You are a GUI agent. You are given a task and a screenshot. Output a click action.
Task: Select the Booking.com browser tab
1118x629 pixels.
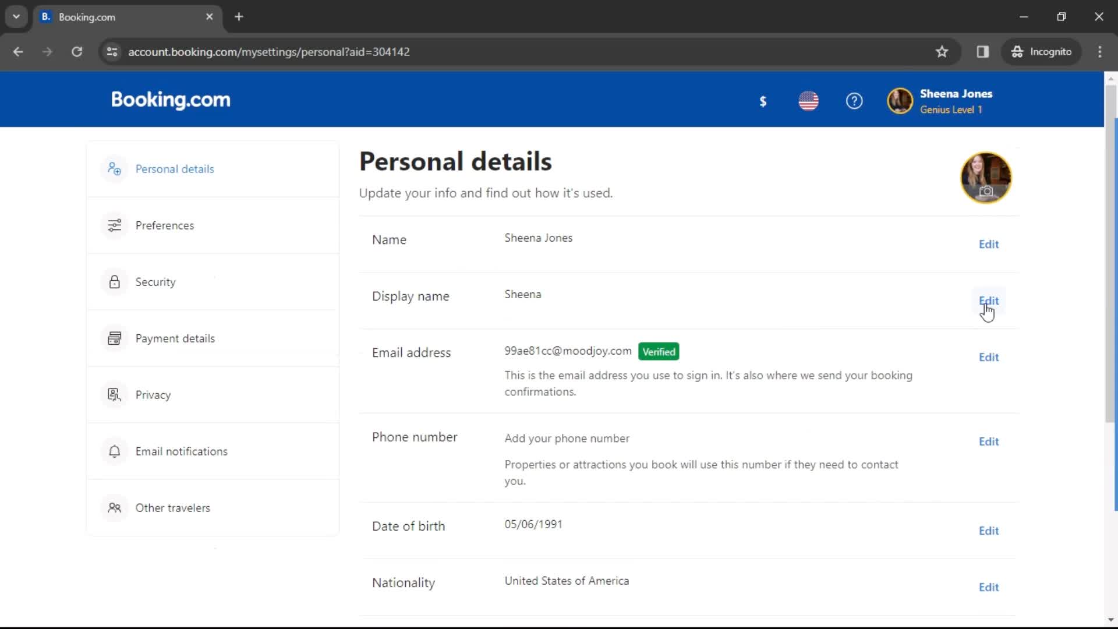(x=127, y=17)
